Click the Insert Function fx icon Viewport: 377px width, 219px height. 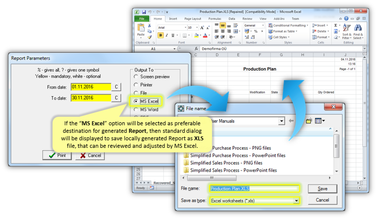[x=196, y=49]
